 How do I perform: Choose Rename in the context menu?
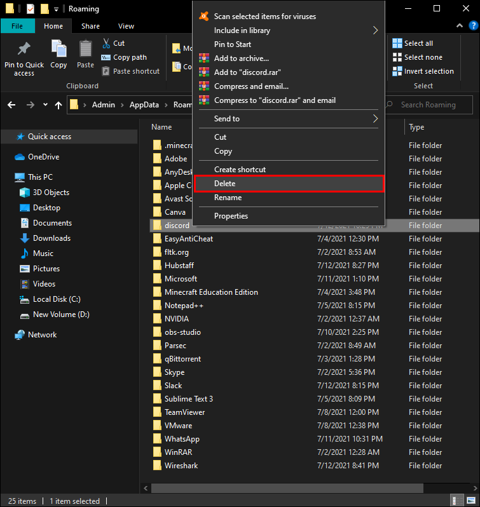pyautogui.click(x=288, y=198)
